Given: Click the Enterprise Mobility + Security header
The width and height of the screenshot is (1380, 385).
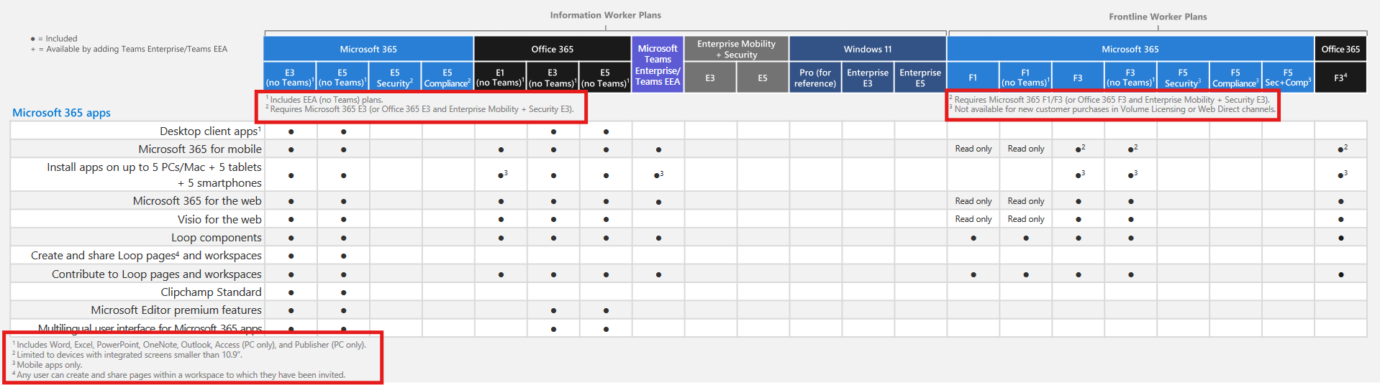Looking at the screenshot, I should 737,49.
